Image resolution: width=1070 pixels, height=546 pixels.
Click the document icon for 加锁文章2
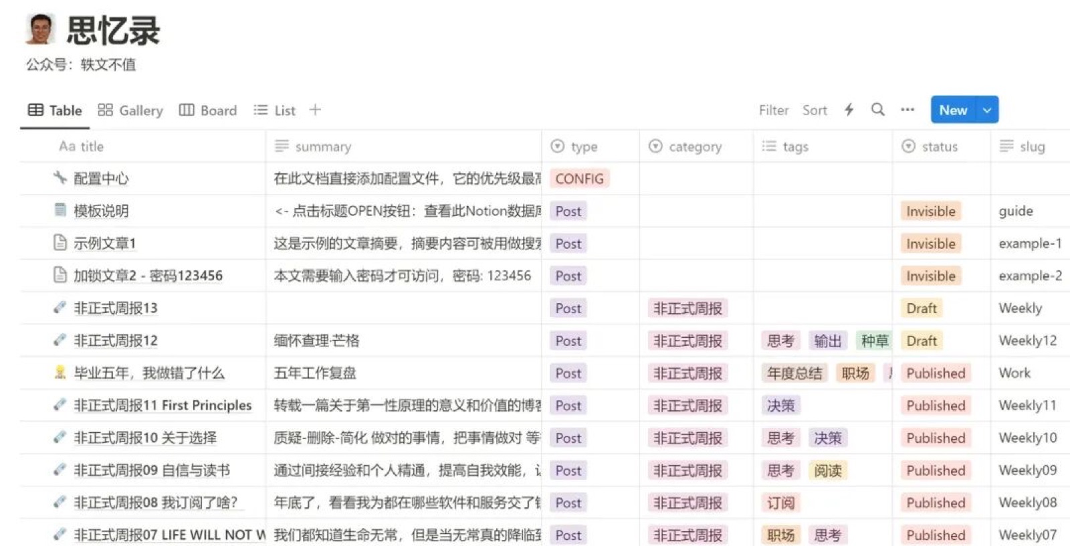tap(60, 275)
